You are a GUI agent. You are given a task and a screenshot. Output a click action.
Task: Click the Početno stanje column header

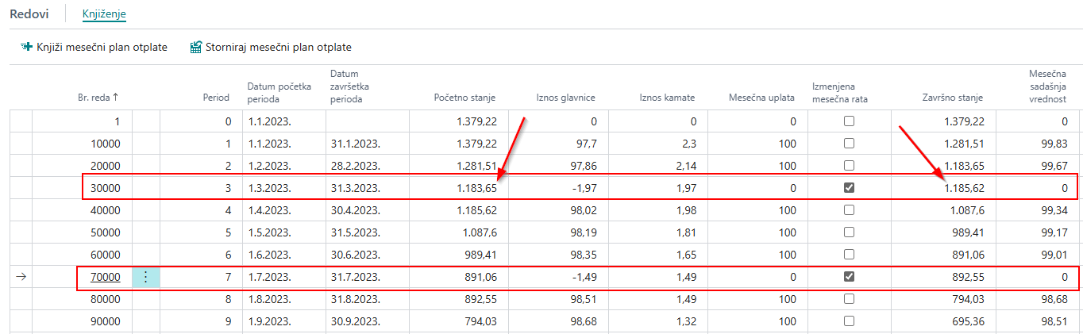point(464,98)
